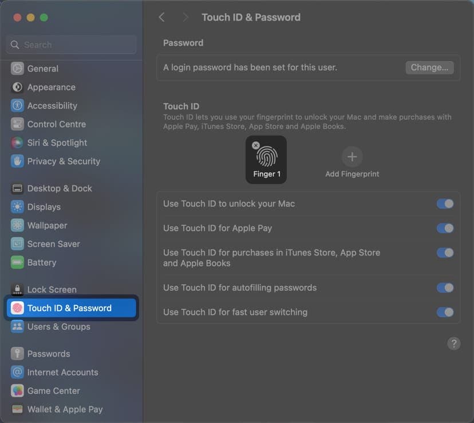Open Users & Groups icon

[17, 327]
